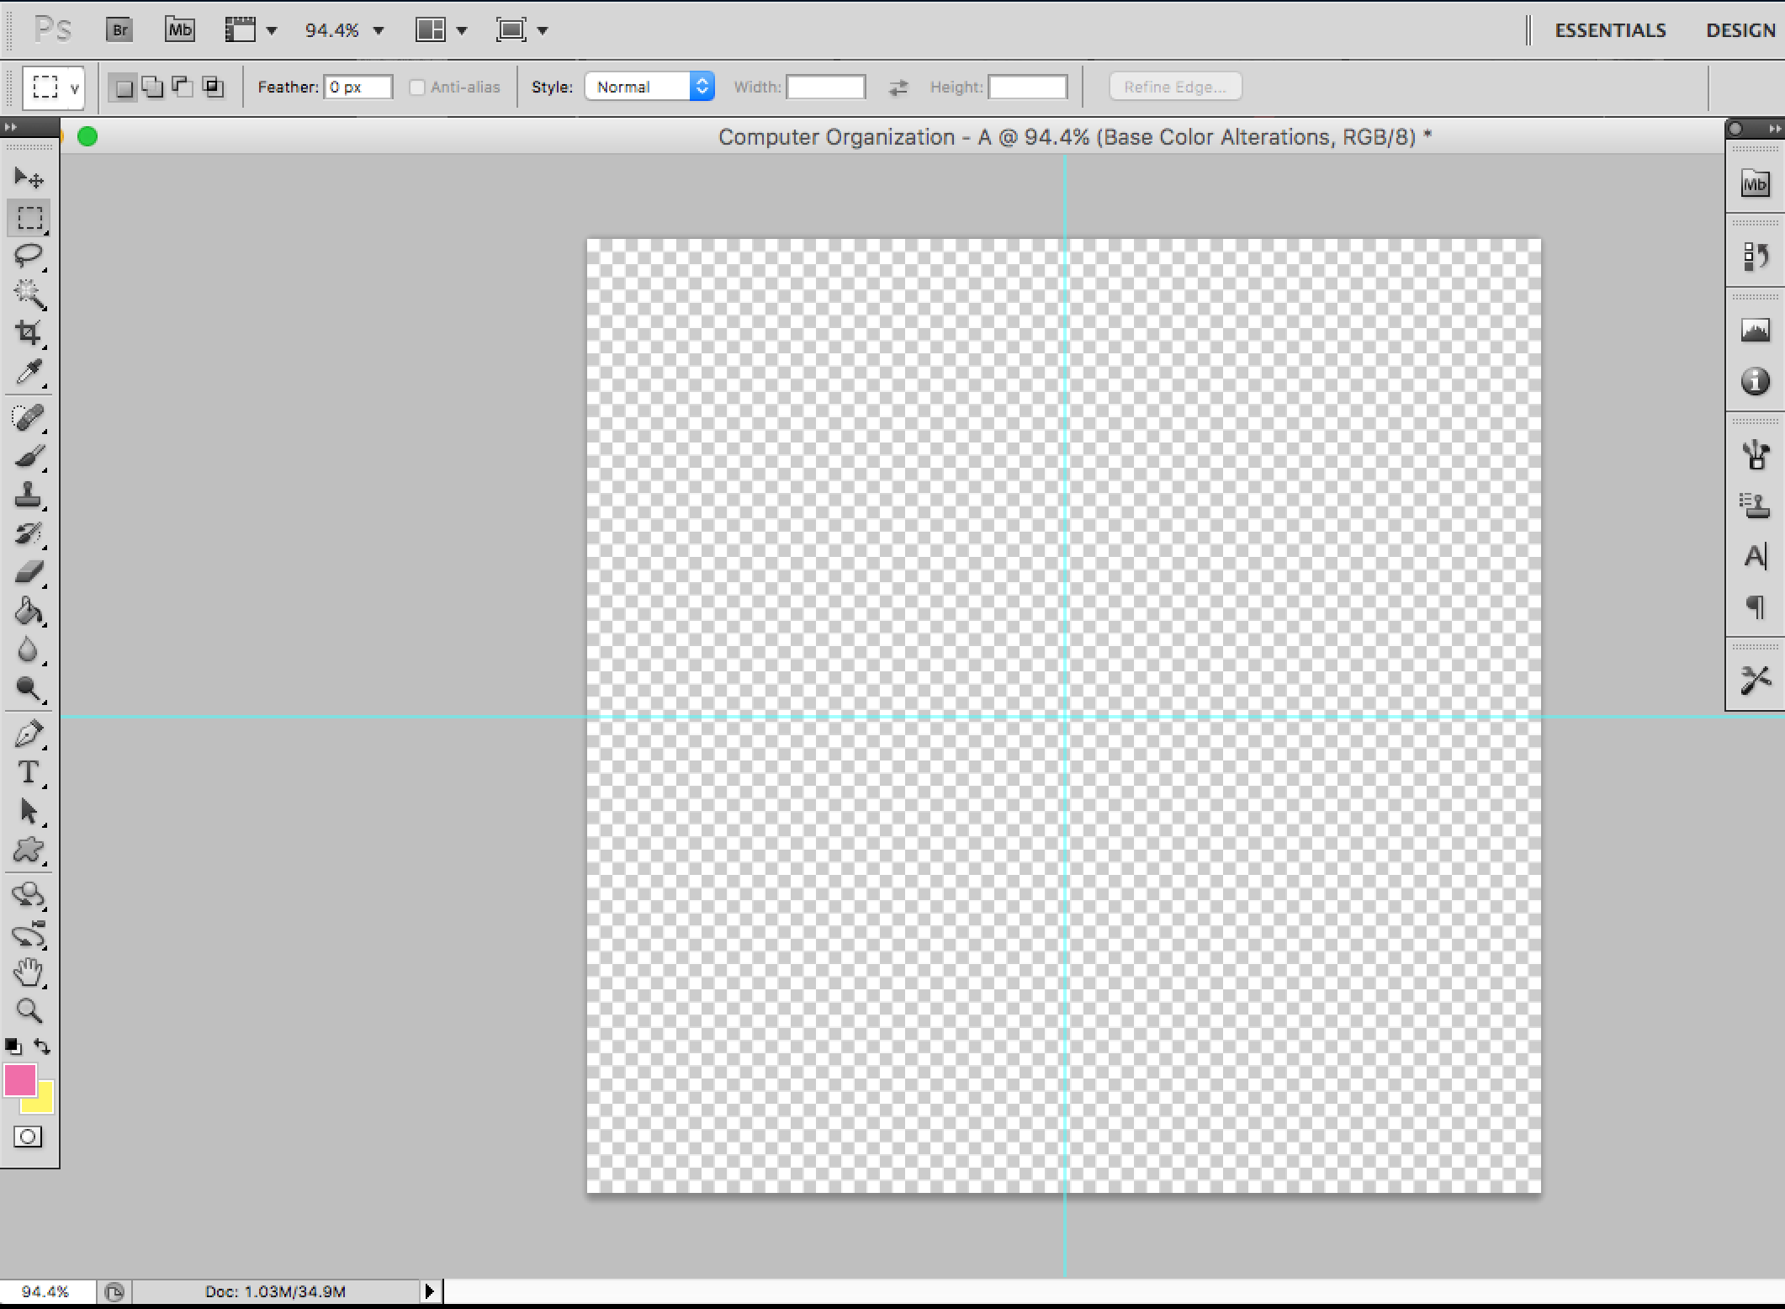Screen dimensions: 1785x1309
Task: Open the Info panel icon
Action: [x=1755, y=382]
